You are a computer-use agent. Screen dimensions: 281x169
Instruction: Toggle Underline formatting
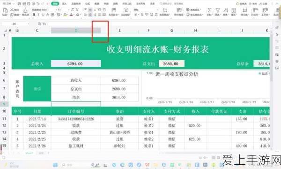pyautogui.click(x=43, y=14)
